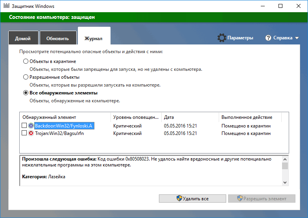Viewport: 308px width, 218px height.
Task: Click Помещено в карантин for Trojan row
Action: (246, 133)
